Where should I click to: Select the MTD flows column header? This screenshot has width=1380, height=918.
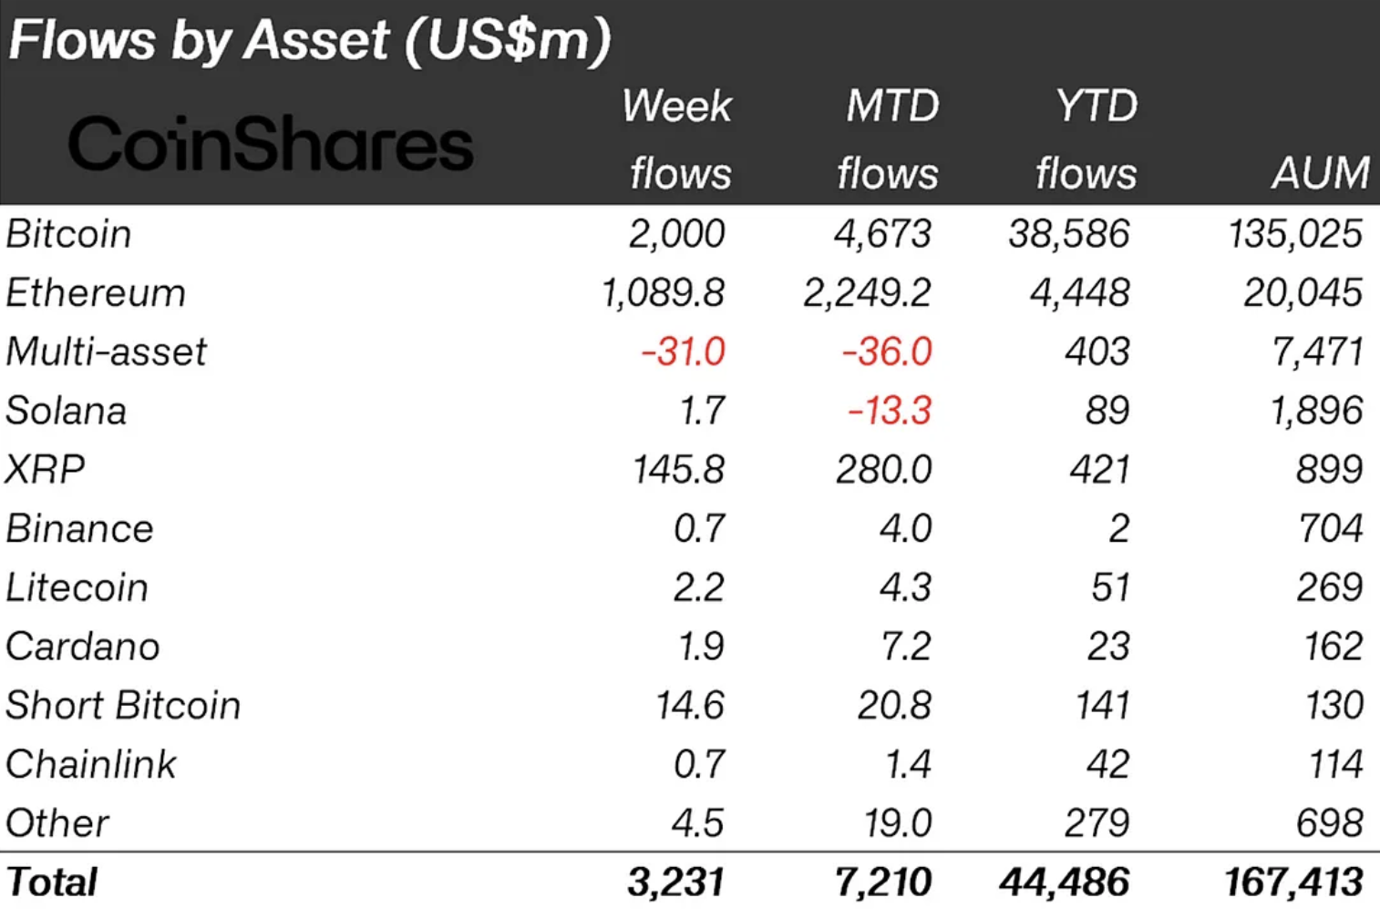point(889,139)
